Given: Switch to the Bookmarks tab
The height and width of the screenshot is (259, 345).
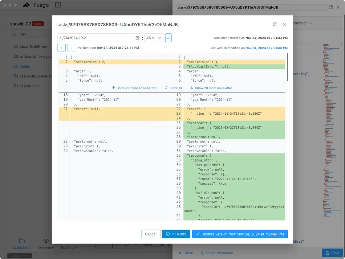Looking at the screenshot, I should click(70, 247).
